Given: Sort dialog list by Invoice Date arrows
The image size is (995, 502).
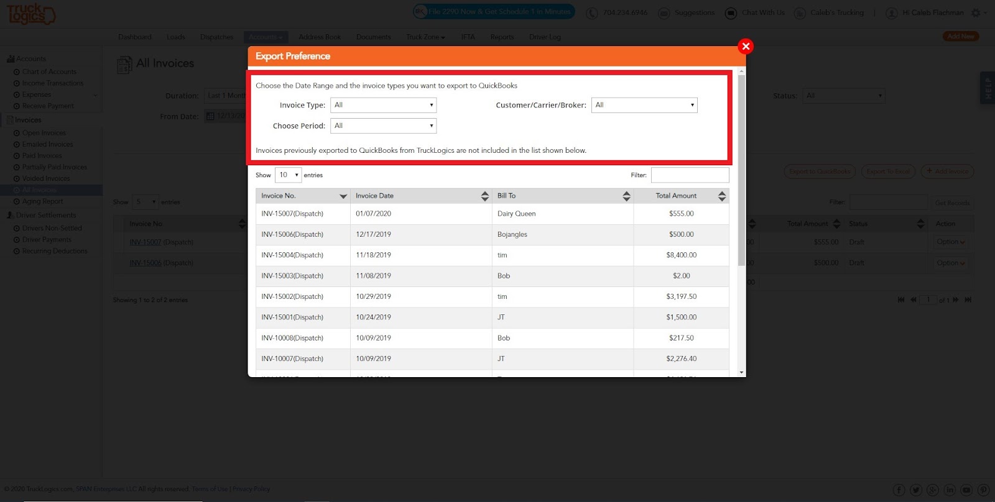Looking at the screenshot, I should 485,196.
